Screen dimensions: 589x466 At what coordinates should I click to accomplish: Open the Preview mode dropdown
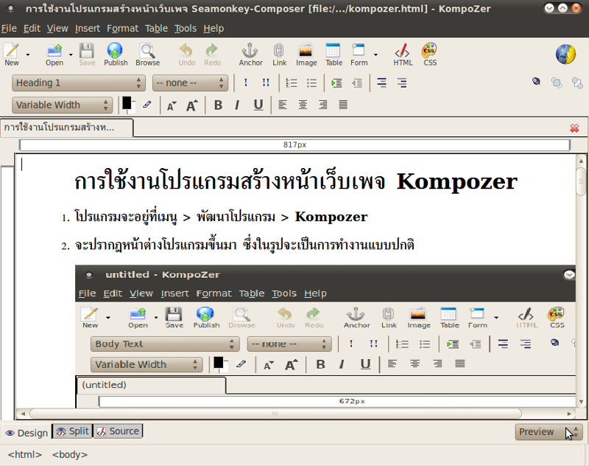[549, 432]
